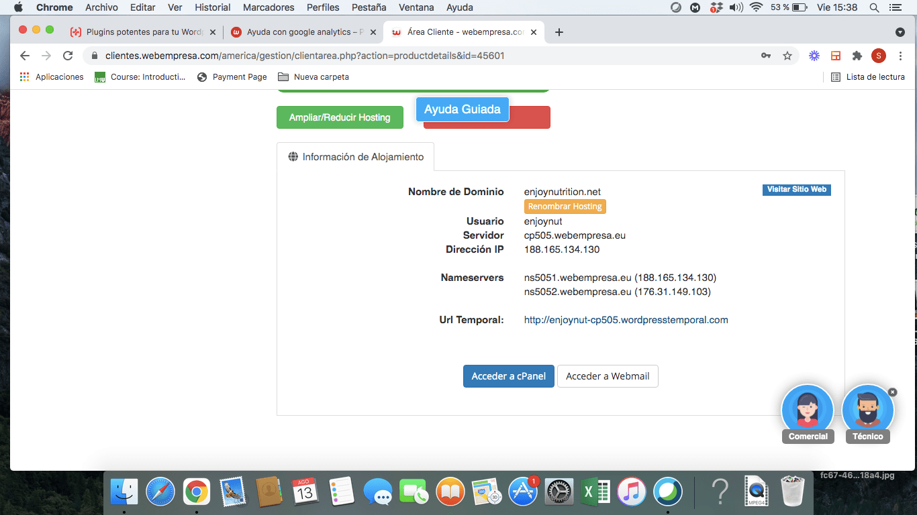This screenshot has width=917, height=515.
Task: Open the orange layout extension icon
Action: tap(836, 56)
